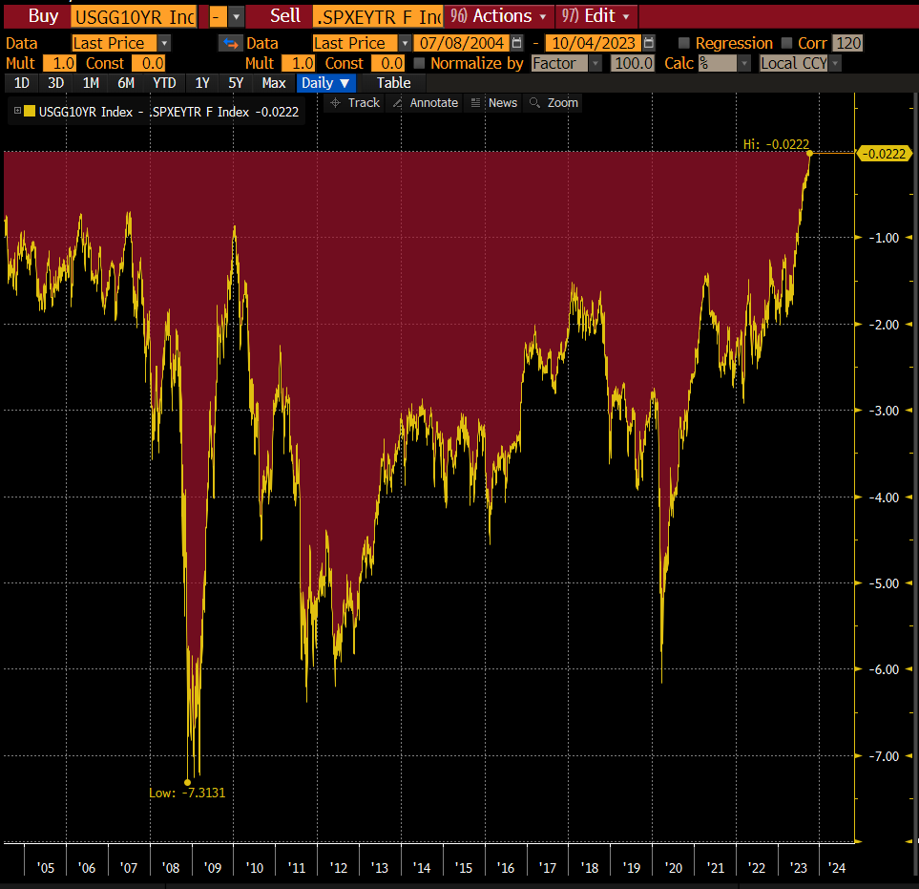Click the Buy Const field 0.0
Image resolution: width=919 pixels, height=889 pixels.
click(148, 63)
